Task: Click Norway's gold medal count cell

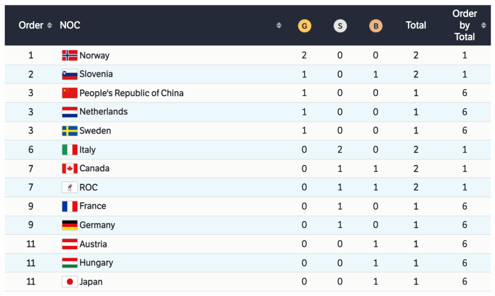Action: click(x=304, y=56)
